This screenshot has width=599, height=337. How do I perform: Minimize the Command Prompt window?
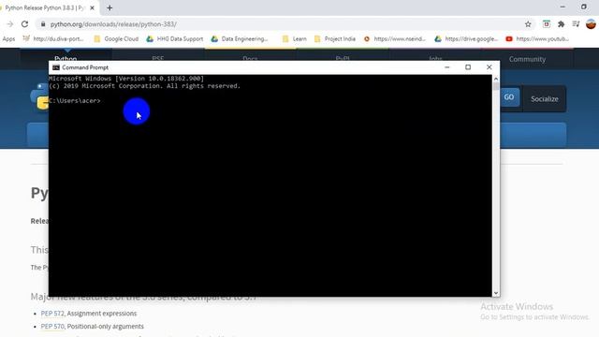(447, 67)
